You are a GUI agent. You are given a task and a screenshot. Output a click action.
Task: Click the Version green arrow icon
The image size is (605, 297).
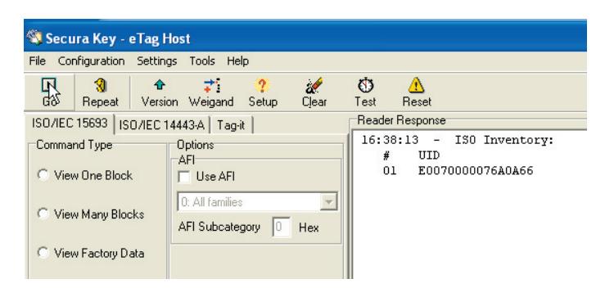pyautogui.click(x=160, y=85)
